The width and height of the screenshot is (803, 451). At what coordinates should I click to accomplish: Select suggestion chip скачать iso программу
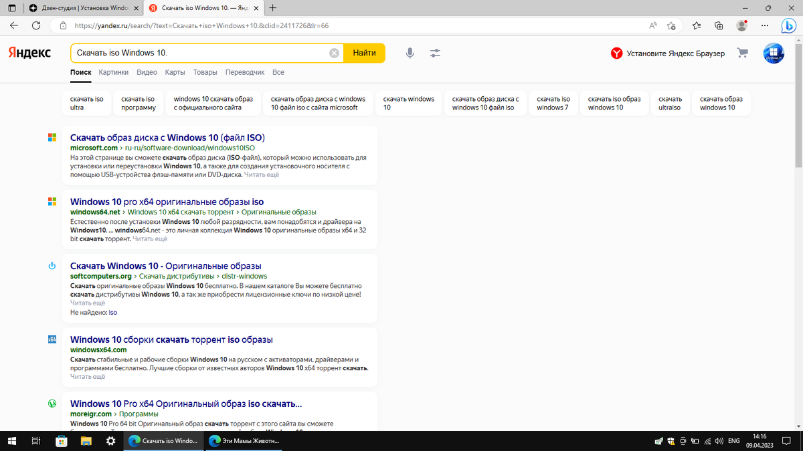click(139, 103)
